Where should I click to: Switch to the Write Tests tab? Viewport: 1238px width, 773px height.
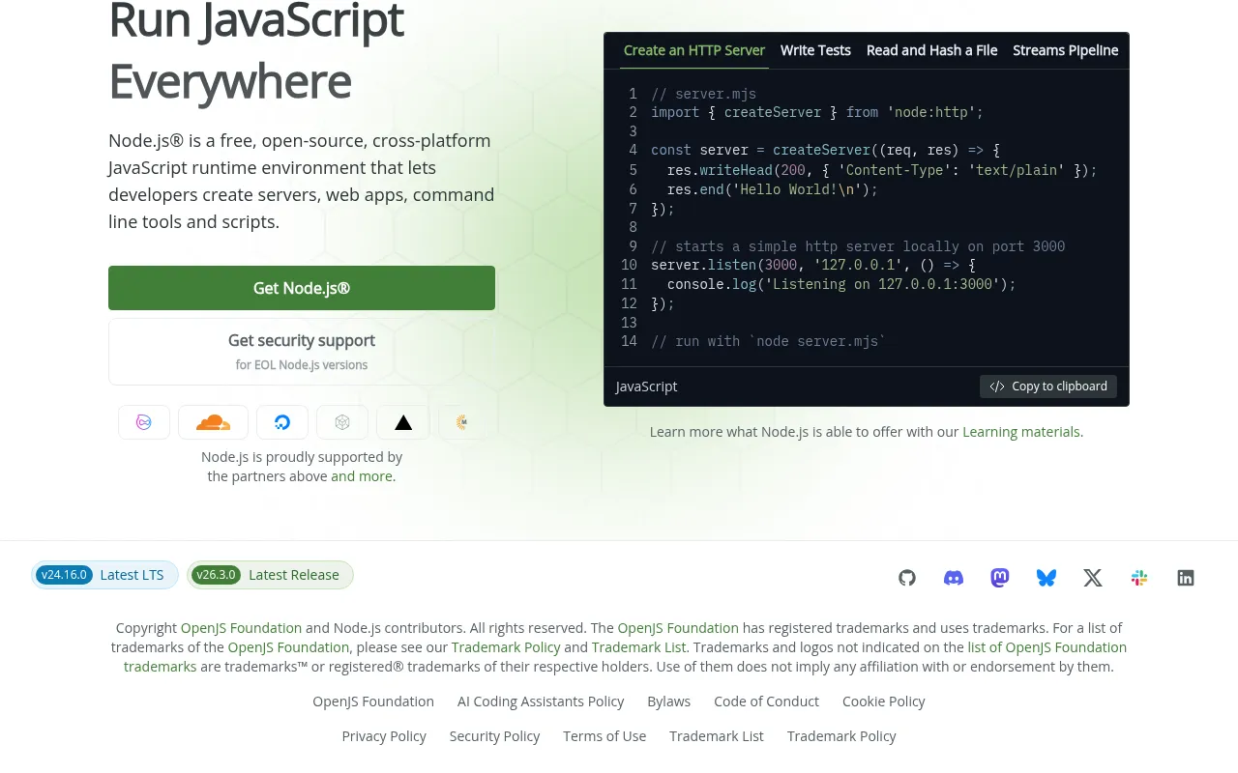(815, 50)
